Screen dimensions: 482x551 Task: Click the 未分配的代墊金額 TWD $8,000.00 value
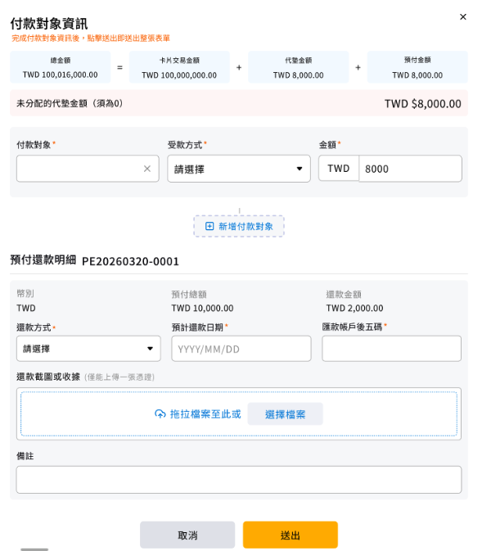tap(422, 104)
